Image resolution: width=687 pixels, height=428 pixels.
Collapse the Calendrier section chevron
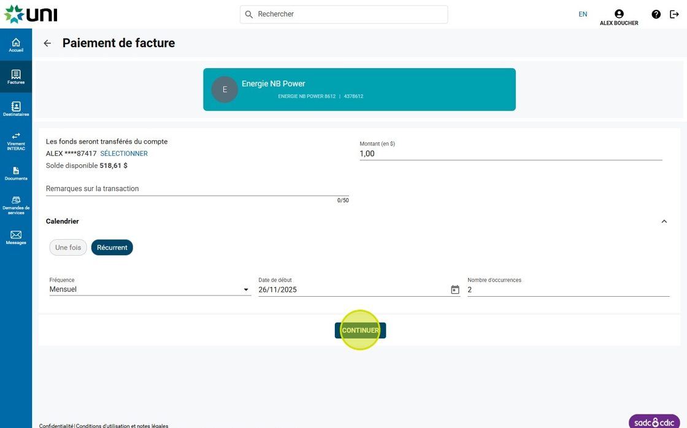coord(664,221)
